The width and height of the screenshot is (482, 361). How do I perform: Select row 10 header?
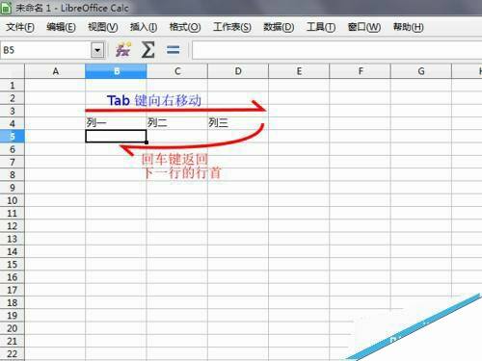(x=13, y=200)
